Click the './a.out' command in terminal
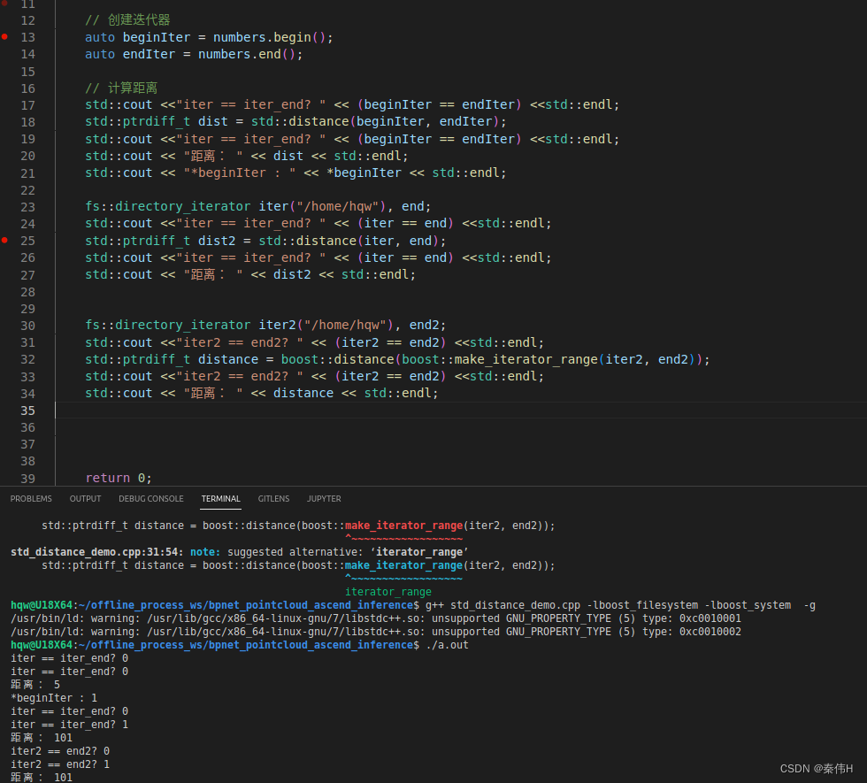The width and height of the screenshot is (867, 783). click(447, 645)
